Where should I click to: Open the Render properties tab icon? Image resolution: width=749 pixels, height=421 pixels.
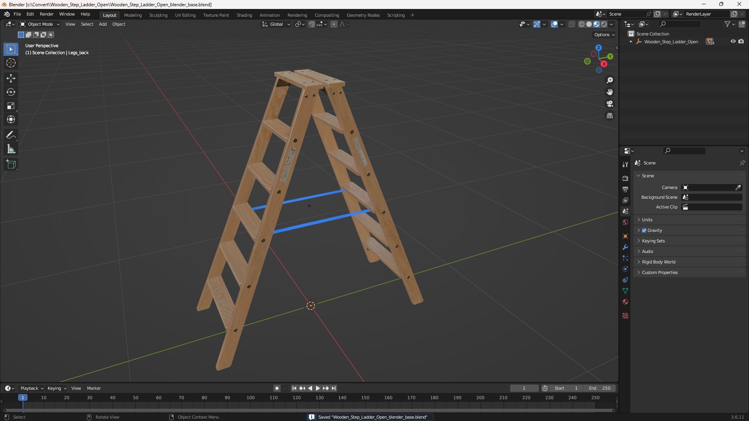pos(625,178)
